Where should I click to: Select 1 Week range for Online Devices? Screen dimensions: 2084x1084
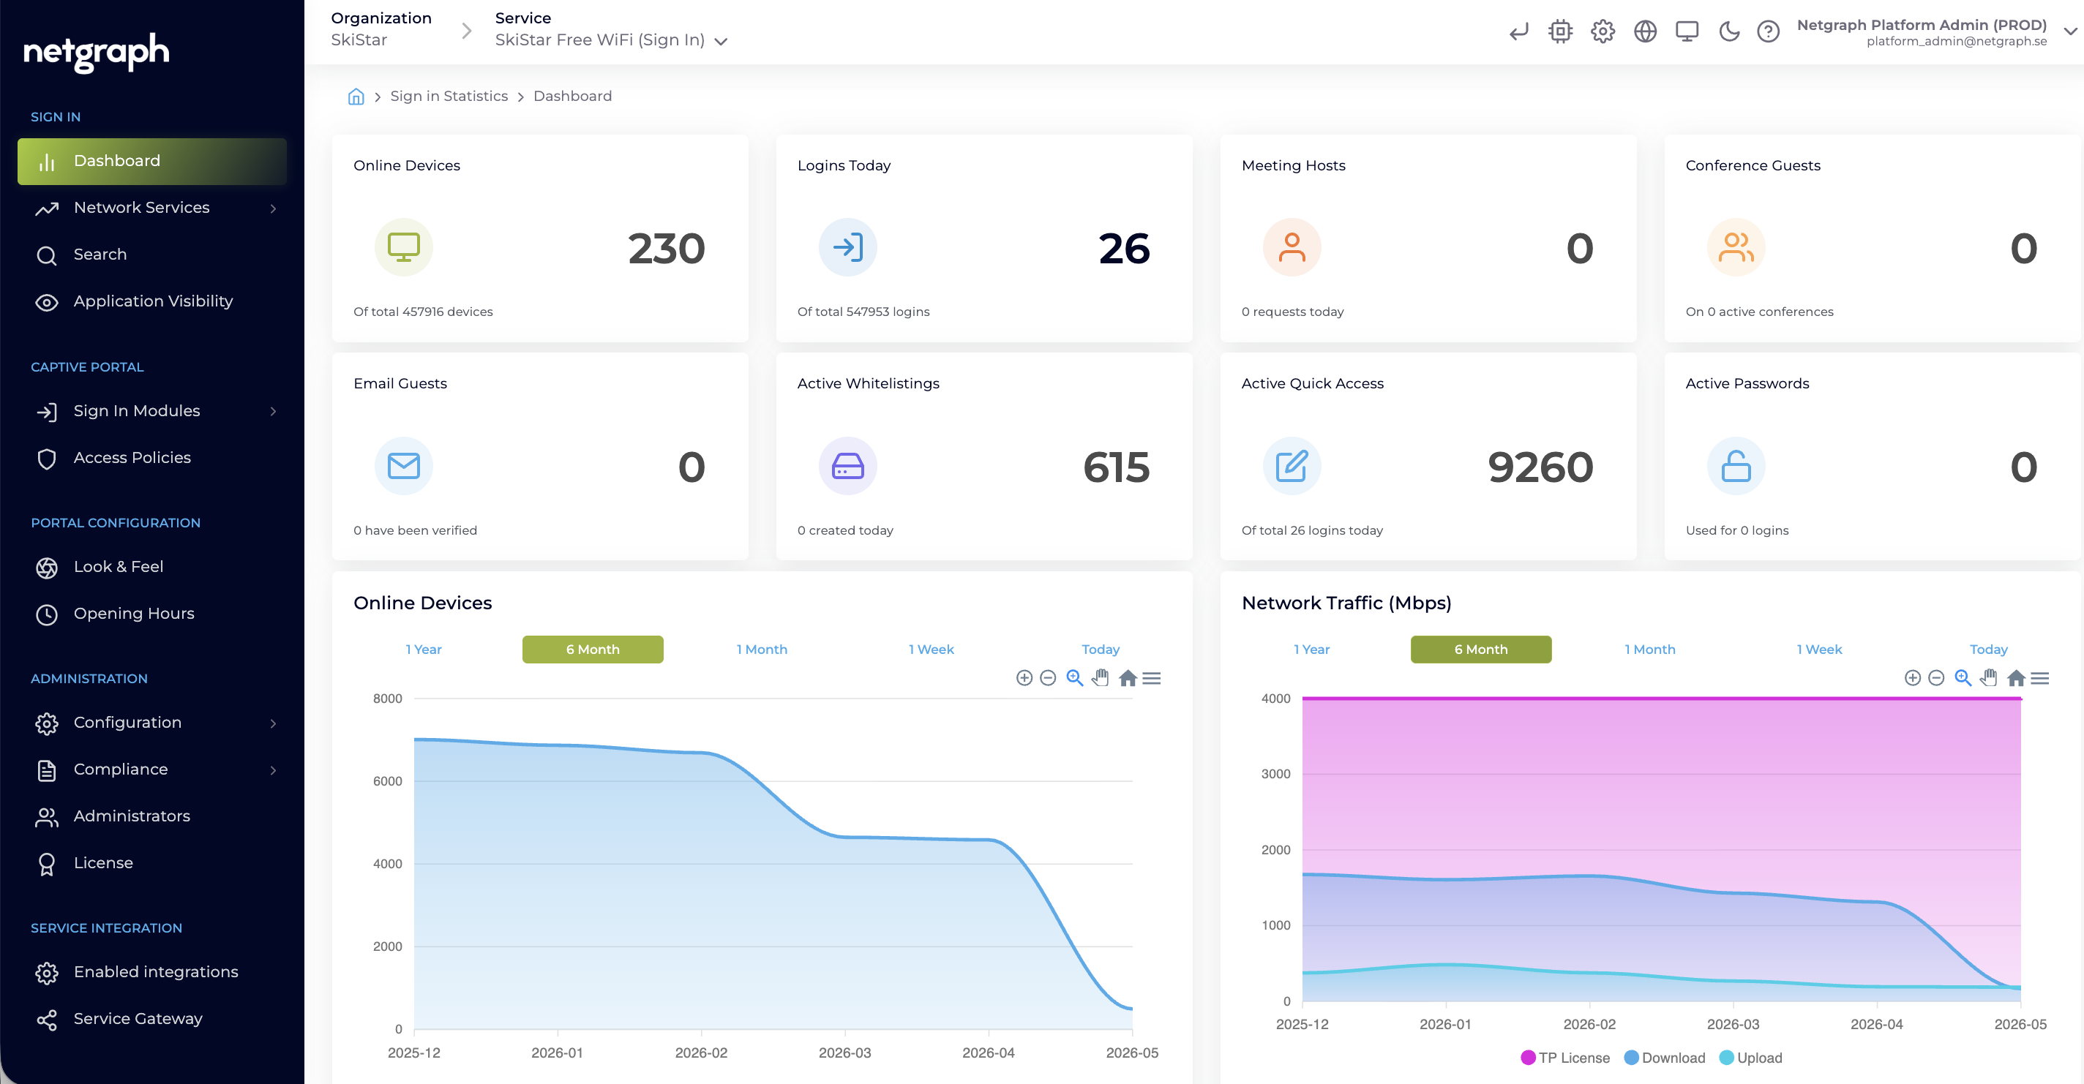pos(932,650)
